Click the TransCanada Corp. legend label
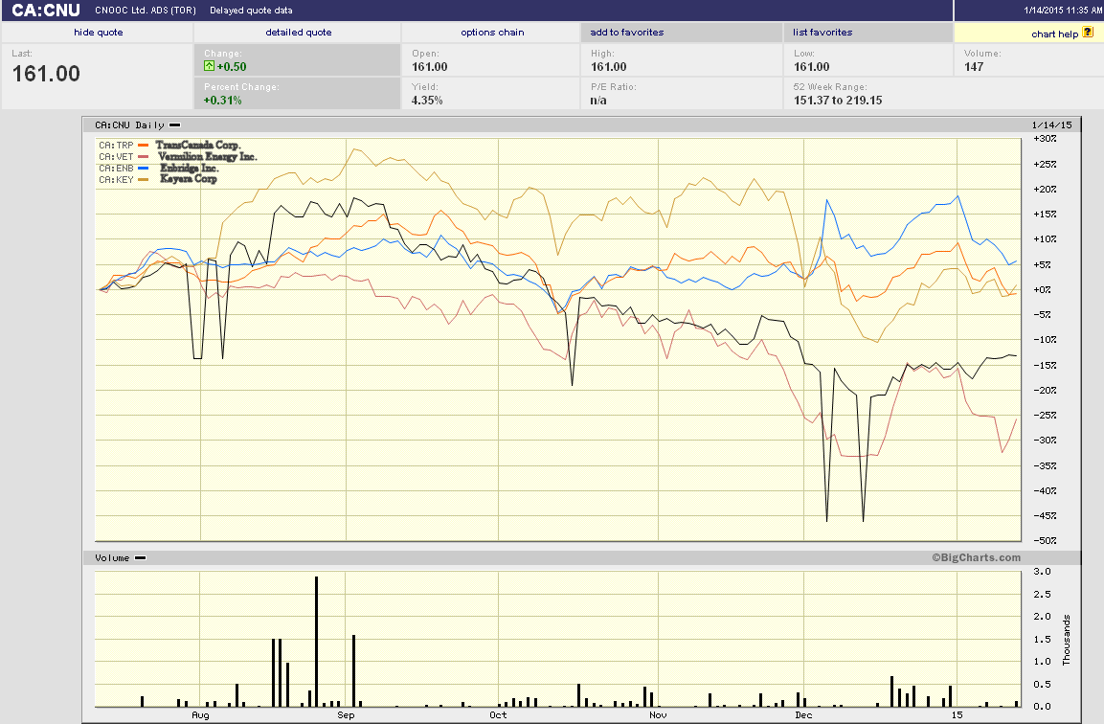This screenshot has width=1104, height=724. click(198, 145)
